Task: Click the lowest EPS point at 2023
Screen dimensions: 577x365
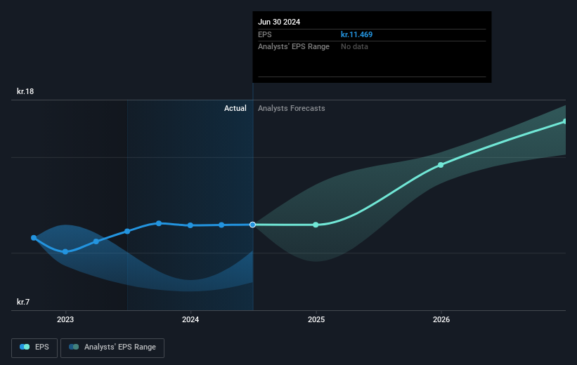Action: pyautogui.click(x=65, y=252)
